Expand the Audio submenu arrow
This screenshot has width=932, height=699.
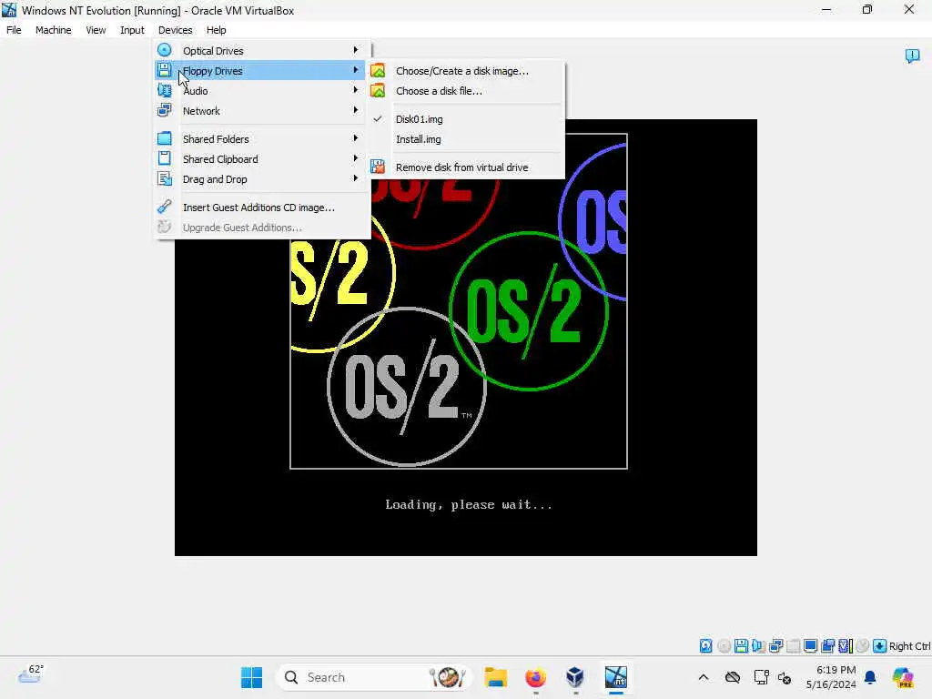356,90
